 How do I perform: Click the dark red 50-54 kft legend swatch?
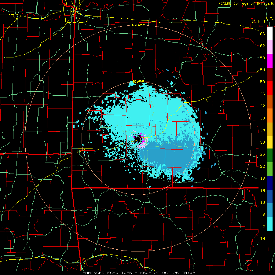270,75
